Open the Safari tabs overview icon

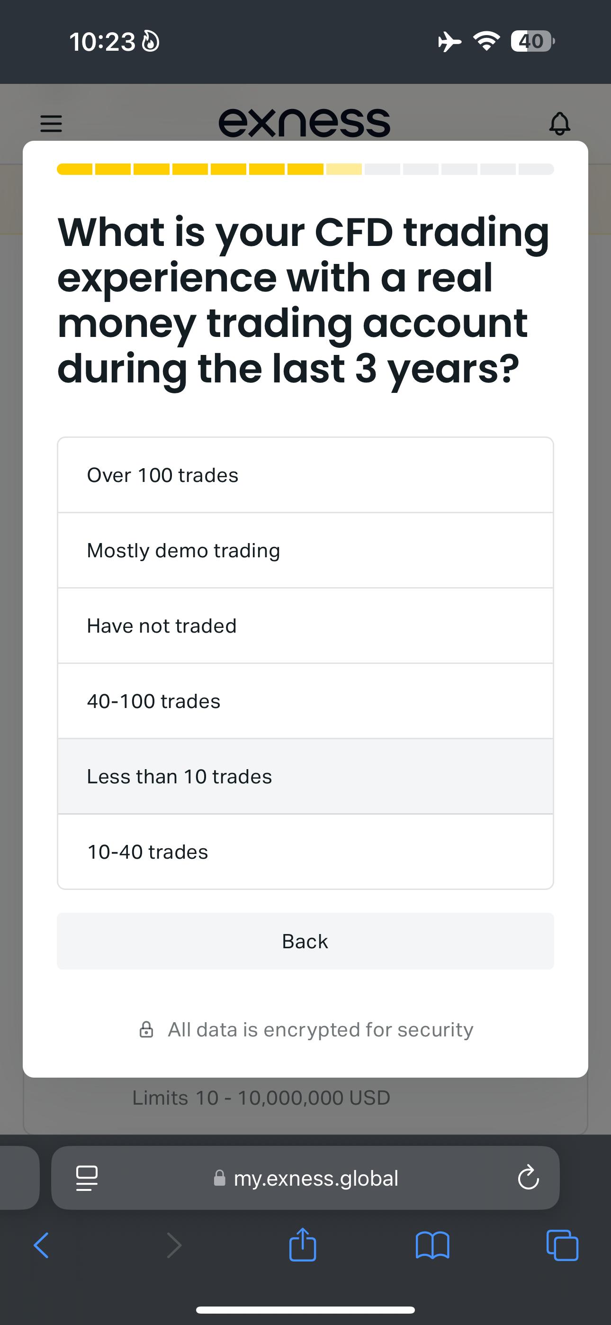[x=562, y=1245]
